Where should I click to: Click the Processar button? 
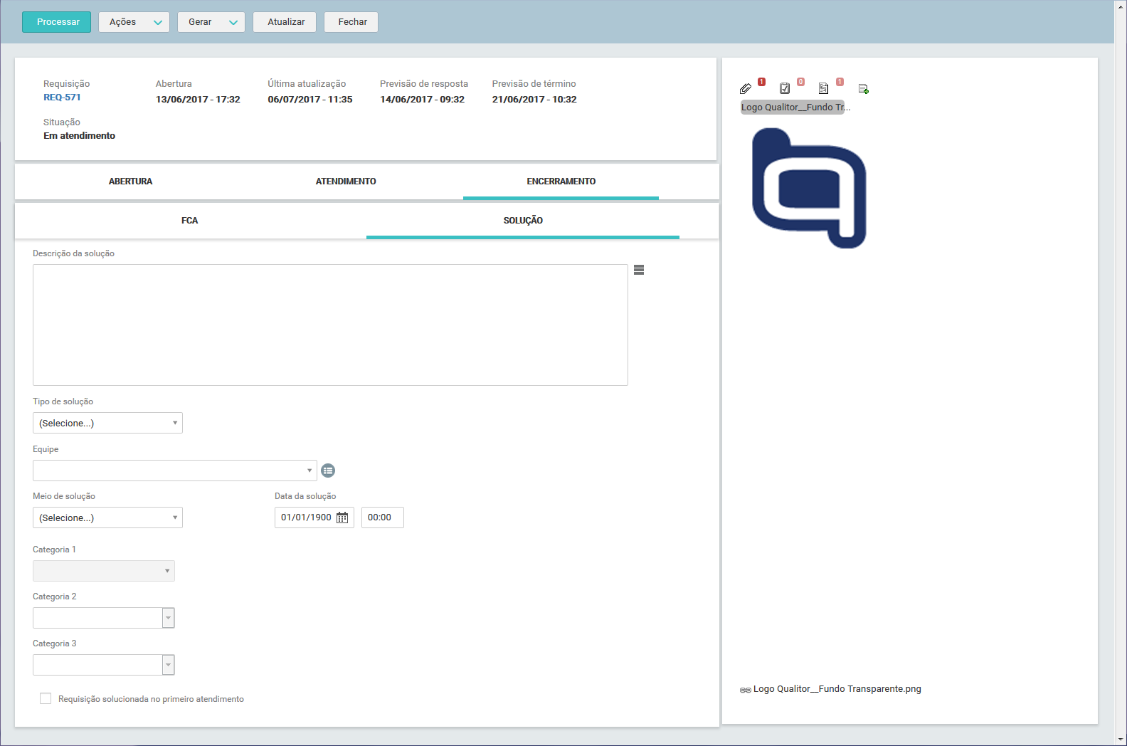[x=56, y=22]
